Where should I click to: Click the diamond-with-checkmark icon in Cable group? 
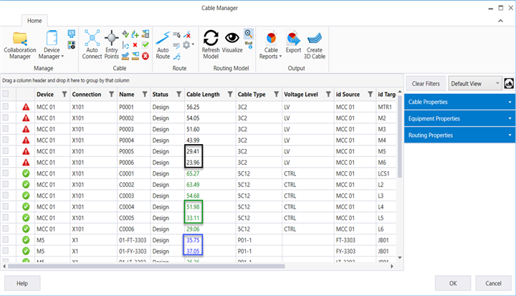125,34
